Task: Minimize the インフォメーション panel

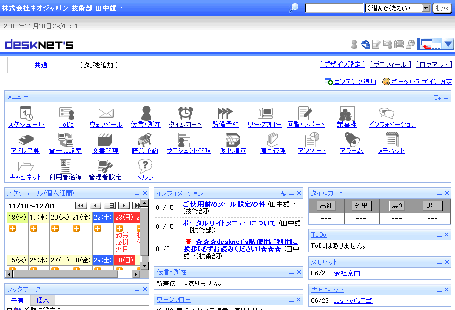Action: click(291, 194)
